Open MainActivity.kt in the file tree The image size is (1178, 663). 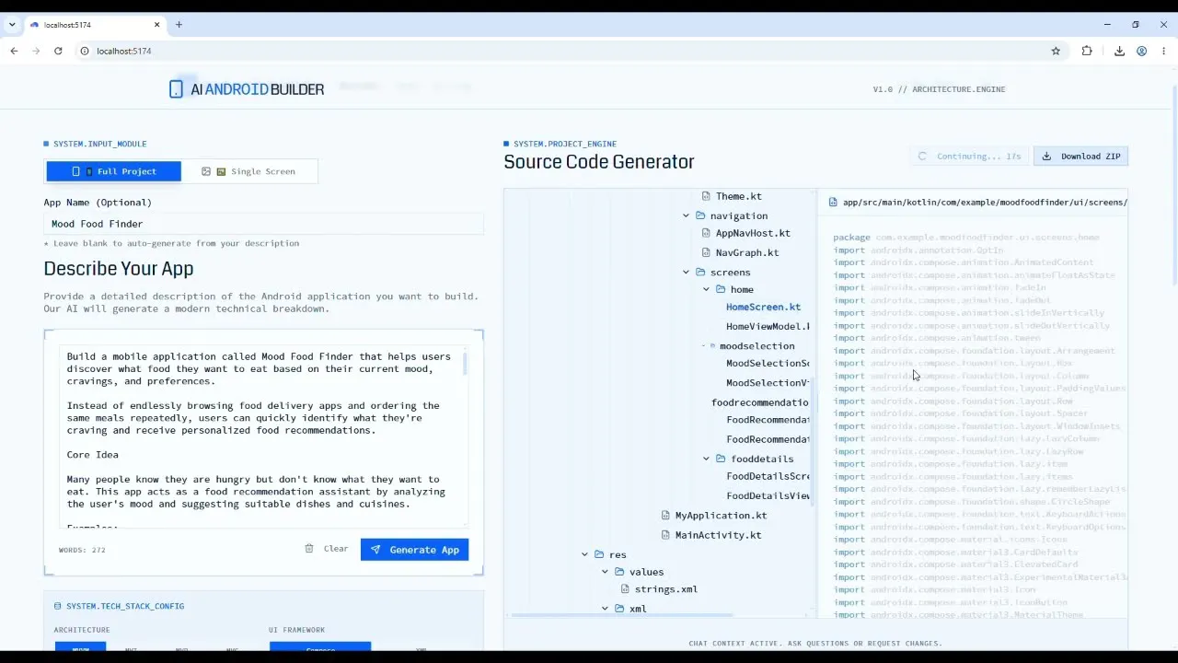[x=718, y=535]
